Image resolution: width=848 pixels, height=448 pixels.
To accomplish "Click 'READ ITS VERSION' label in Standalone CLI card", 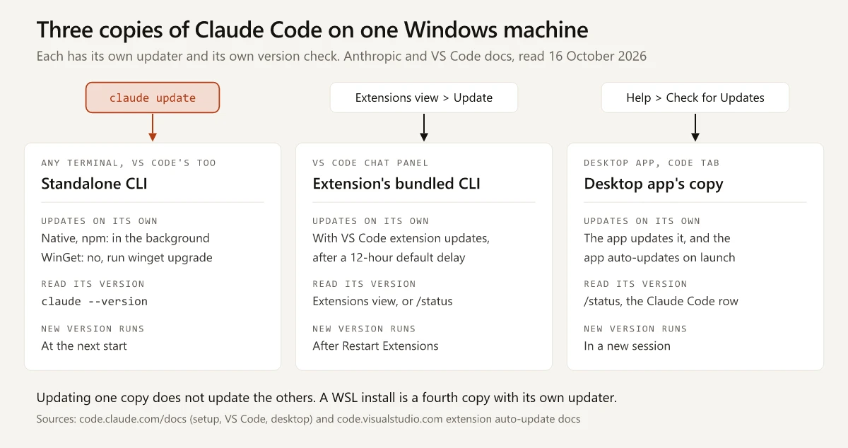I will pyautogui.click(x=93, y=283).
